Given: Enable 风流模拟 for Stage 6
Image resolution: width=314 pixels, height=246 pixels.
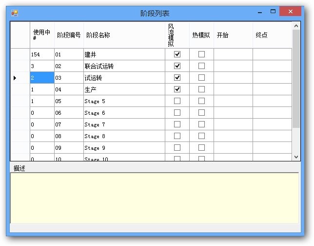Looking at the screenshot, I should pyautogui.click(x=177, y=113).
